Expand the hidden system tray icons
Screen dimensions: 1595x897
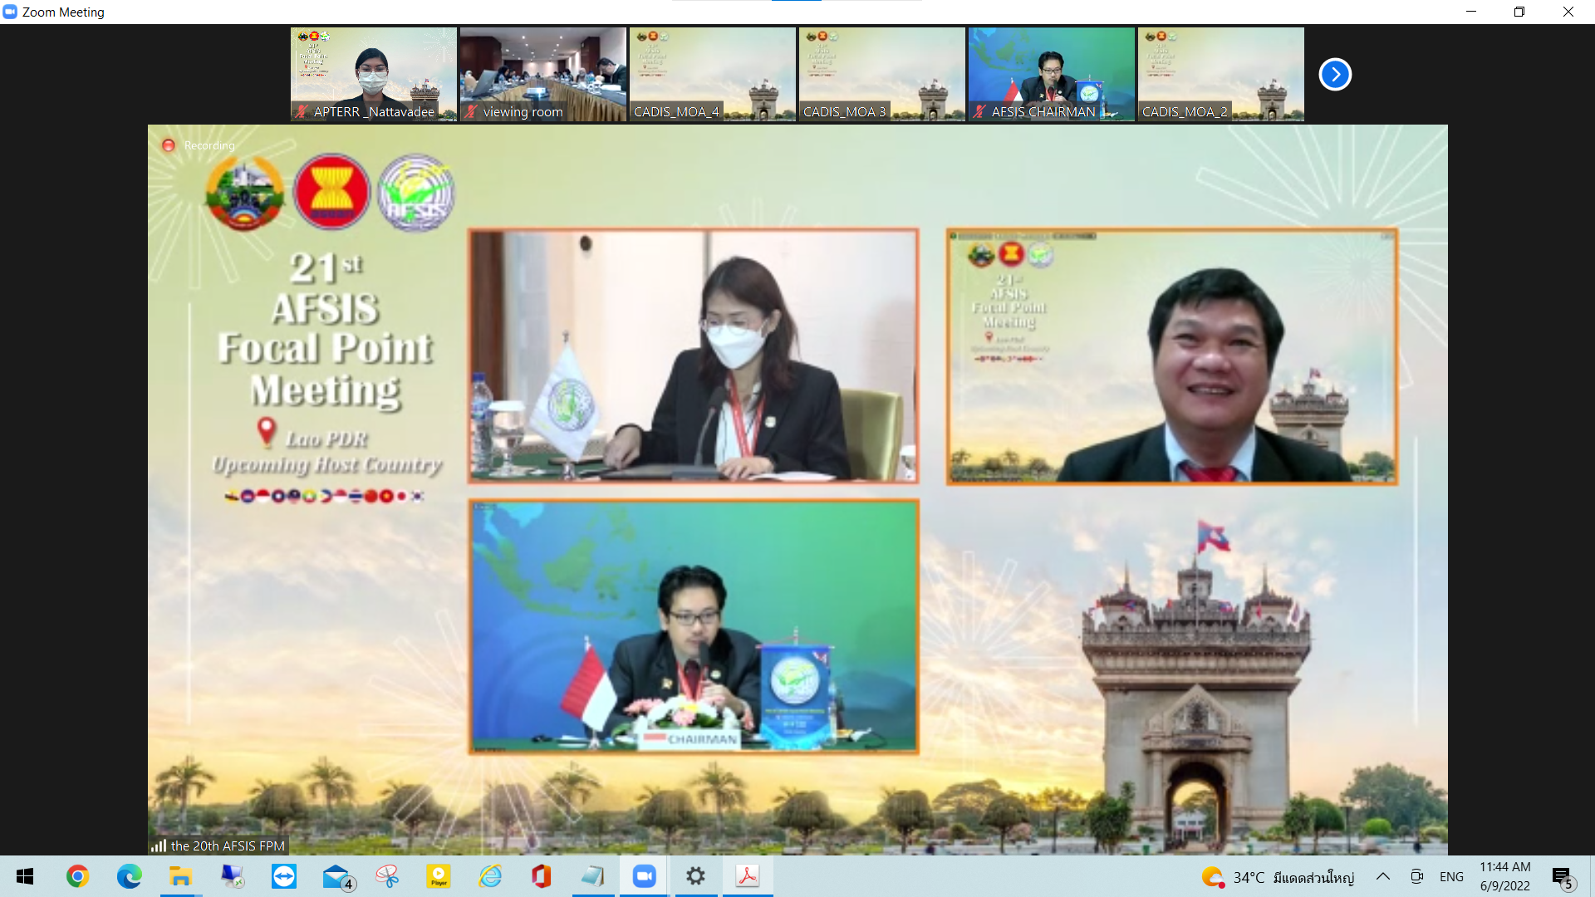pyautogui.click(x=1383, y=876)
